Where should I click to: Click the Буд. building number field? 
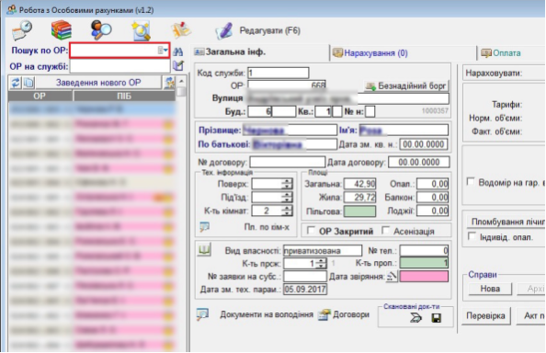tap(260, 112)
